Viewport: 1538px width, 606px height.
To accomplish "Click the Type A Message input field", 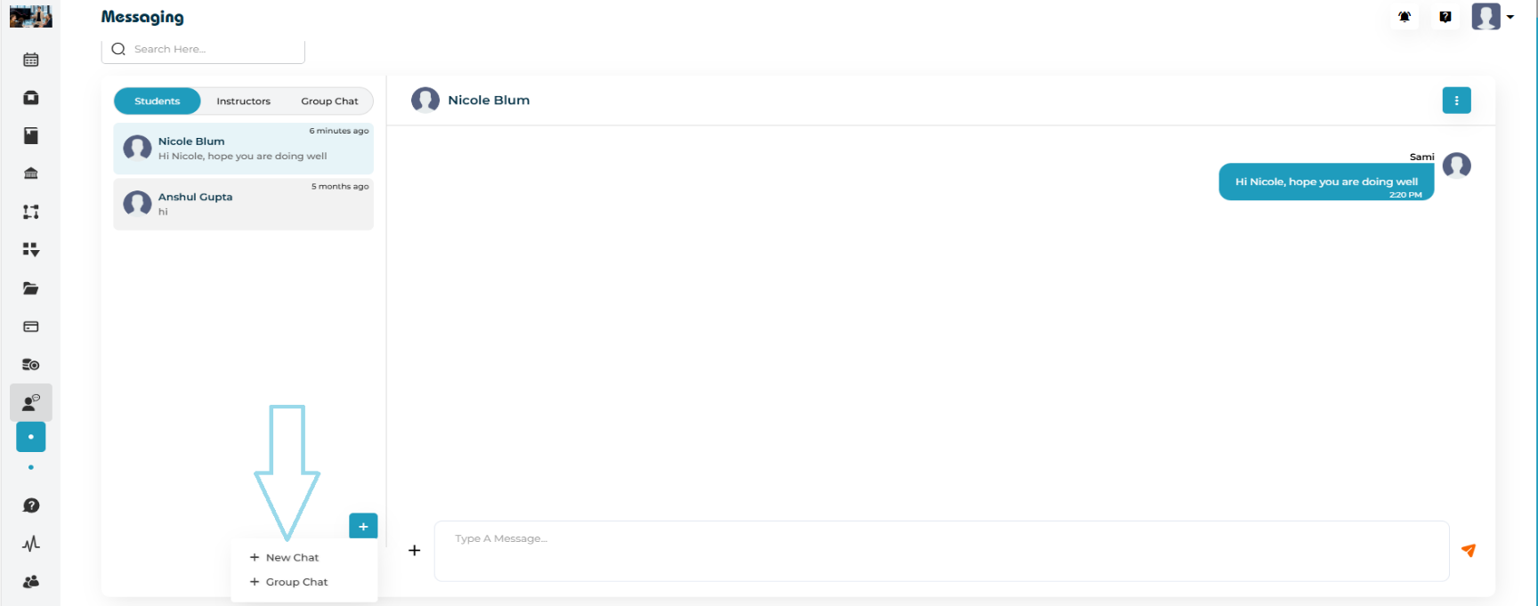I will coord(941,551).
